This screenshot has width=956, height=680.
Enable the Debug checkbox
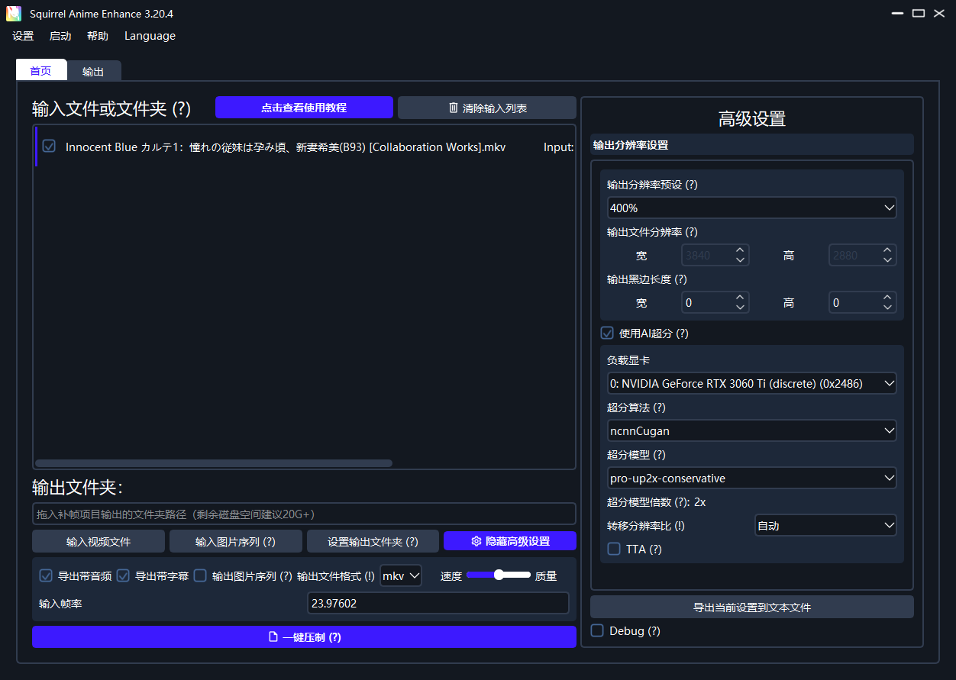pos(597,630)
